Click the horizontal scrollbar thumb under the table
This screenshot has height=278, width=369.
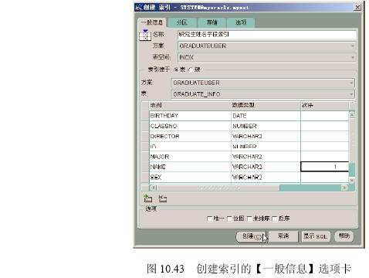(218, 188)
